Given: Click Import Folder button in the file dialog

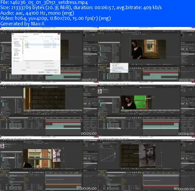Looking at the screenshot, I should click(x=41, y=72).
